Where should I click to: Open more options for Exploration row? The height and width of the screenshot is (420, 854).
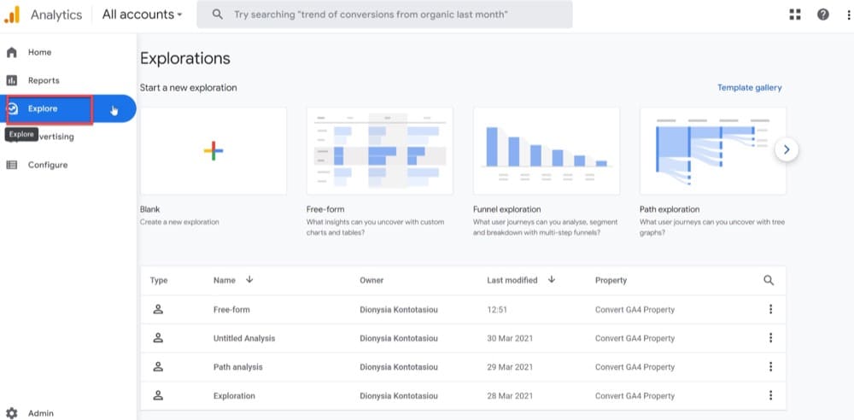(770, 395)
